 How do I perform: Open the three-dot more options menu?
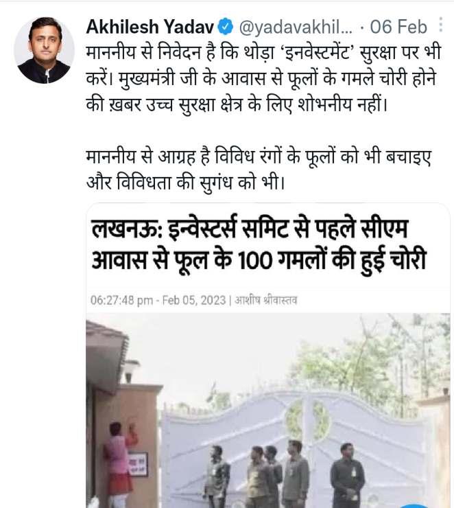point(441,25)
